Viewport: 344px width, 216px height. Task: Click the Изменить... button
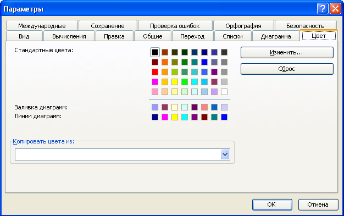click(287, 52)
